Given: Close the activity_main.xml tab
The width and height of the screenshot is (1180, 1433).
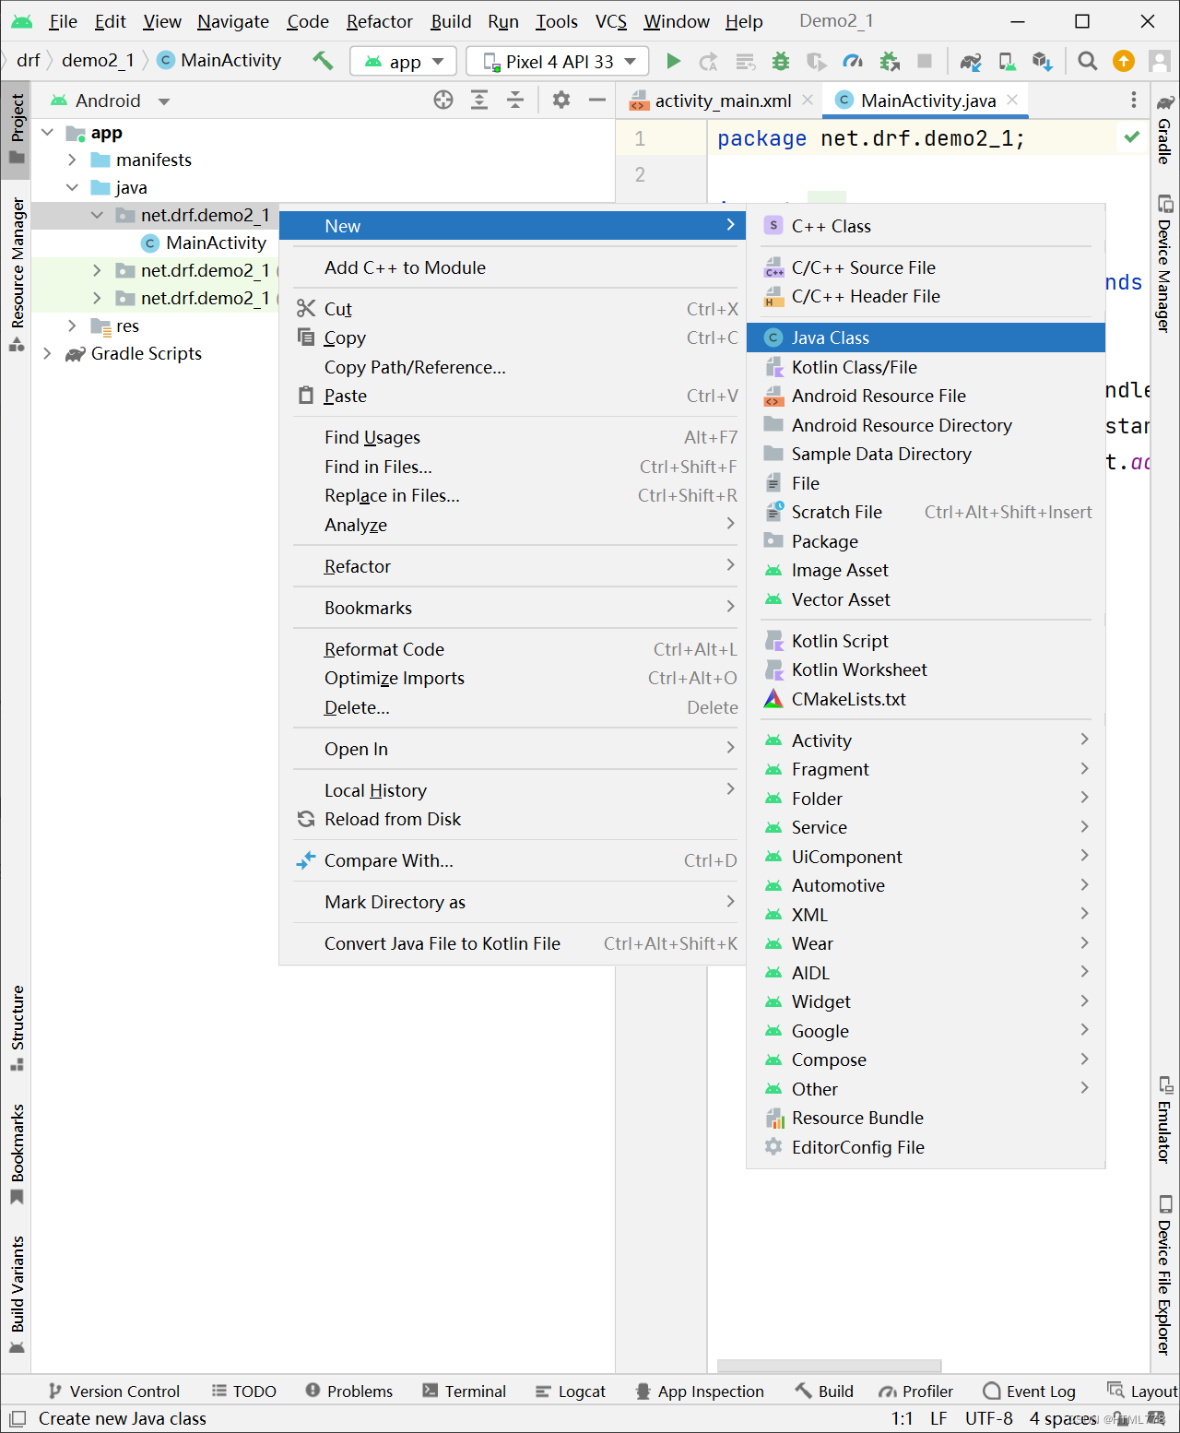Looking at the screenshot, I should 808,100.
